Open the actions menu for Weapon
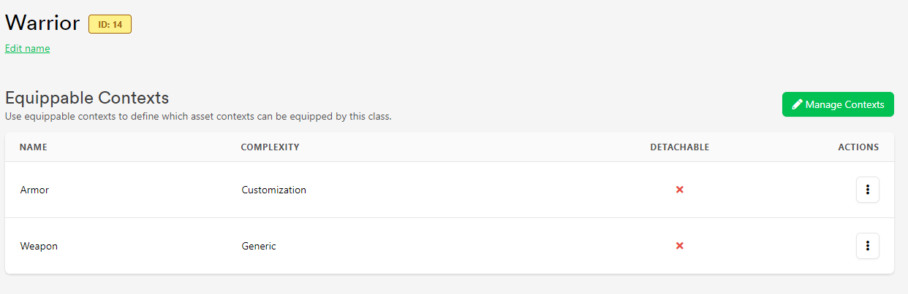The height and width of the screenshot is (294, 908). (x=867, y=246)
